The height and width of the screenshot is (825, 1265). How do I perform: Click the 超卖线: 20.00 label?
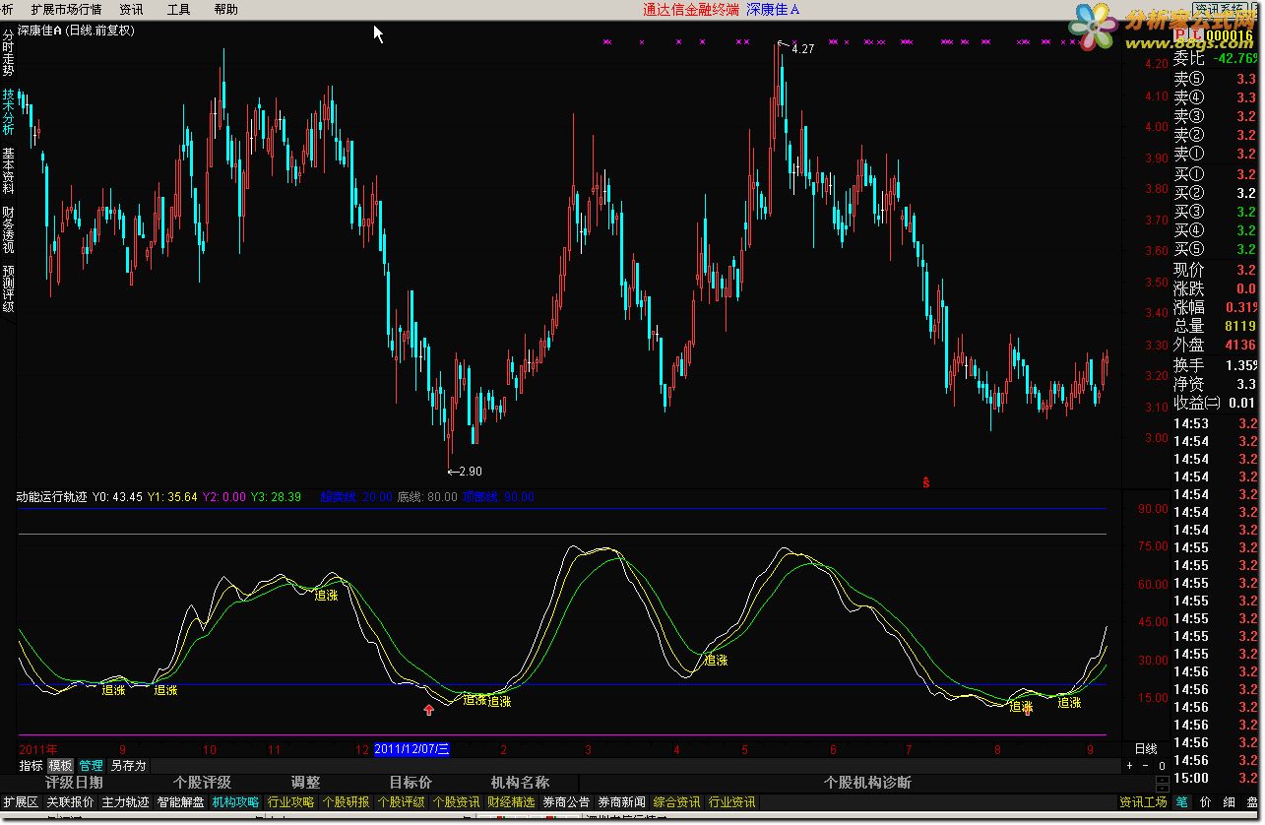(x=355, y=497)
